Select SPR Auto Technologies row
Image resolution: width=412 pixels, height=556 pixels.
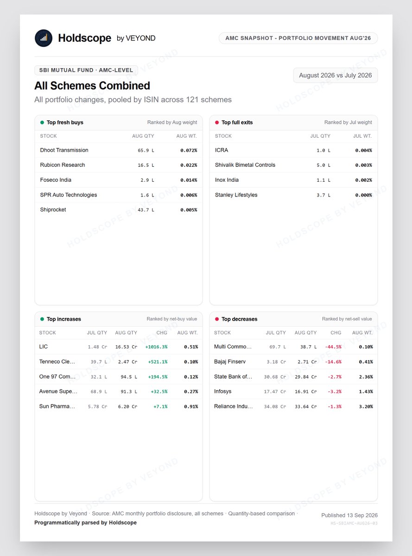tap(119, 195)
